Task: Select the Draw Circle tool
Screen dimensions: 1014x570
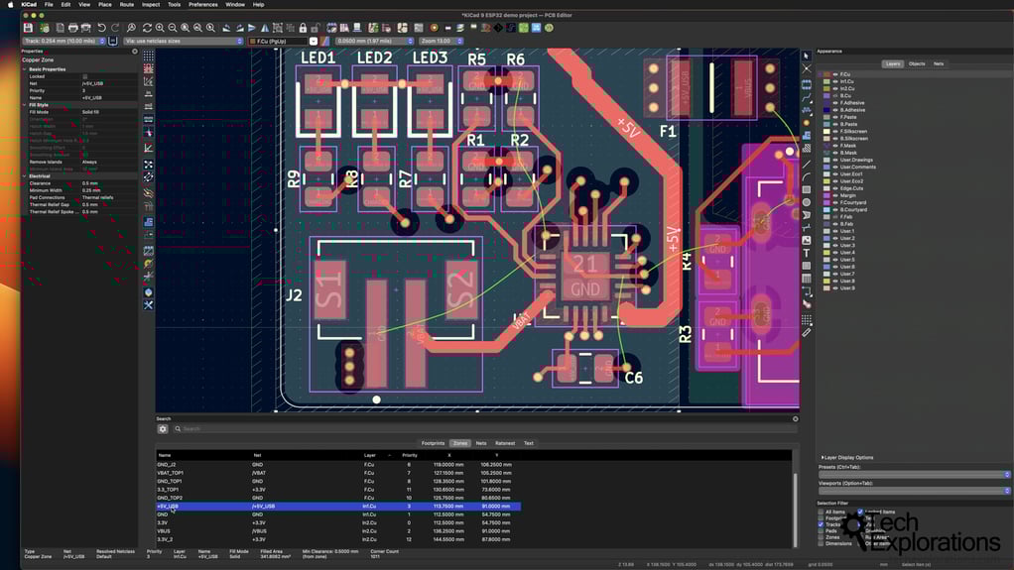Action: click(x=807, y=202)
